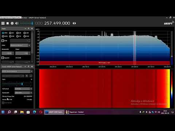This screenshot has height=131, width=175.
Task: Close the Radio panel
Action: point(32,28)
